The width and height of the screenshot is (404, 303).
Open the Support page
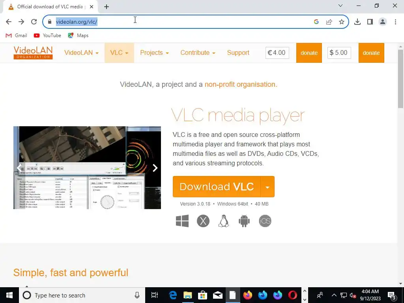238,53
